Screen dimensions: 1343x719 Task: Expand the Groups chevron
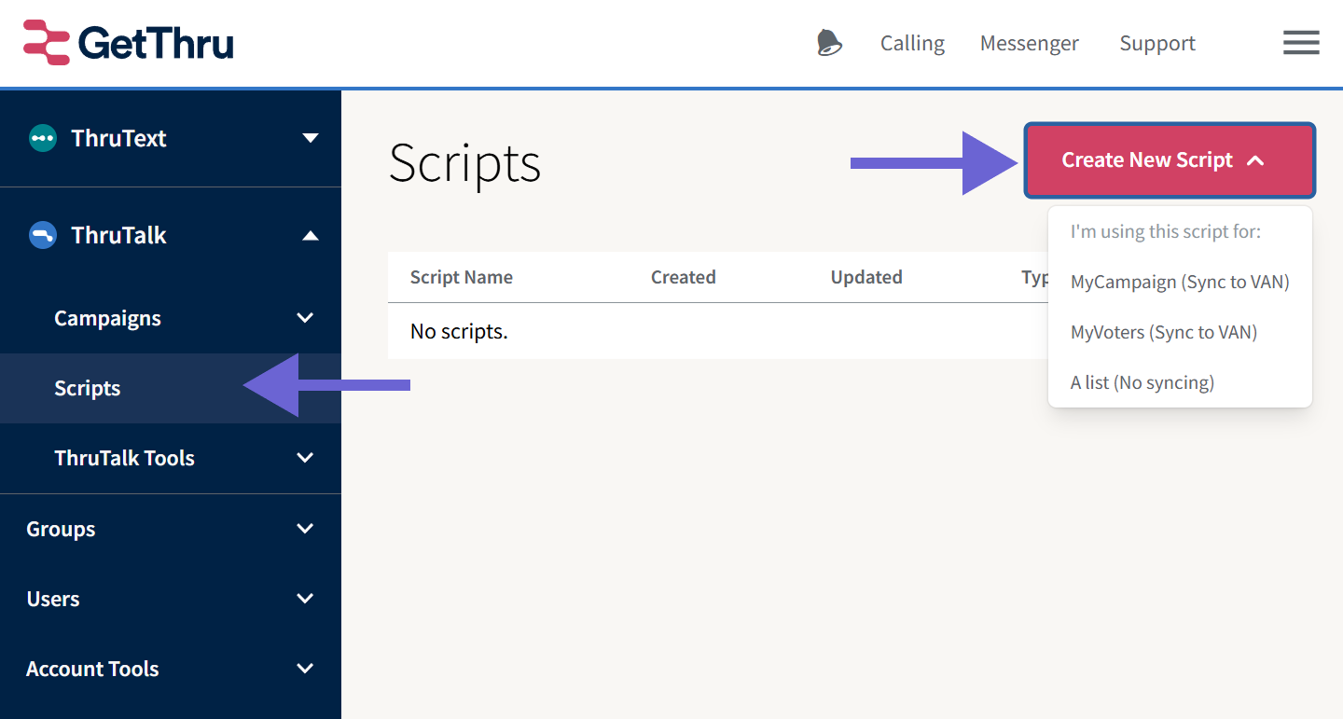click(x=305, y=529)
